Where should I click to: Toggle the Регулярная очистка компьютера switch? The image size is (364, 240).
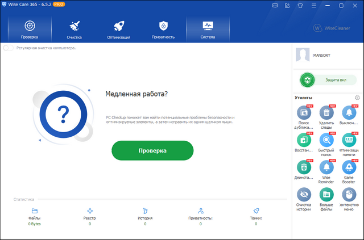point(8,48)
